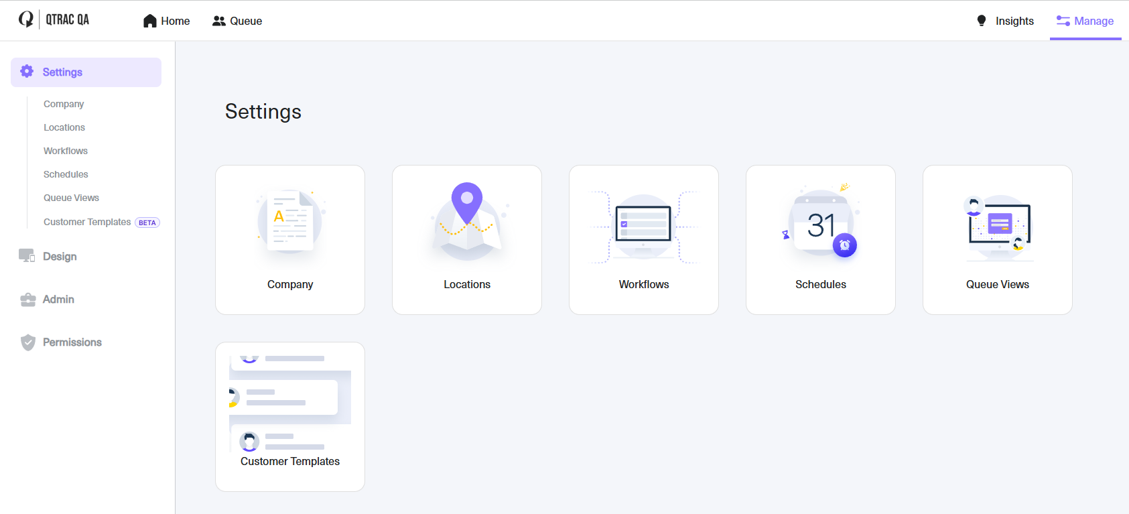The width and height of the screenshot is (1129, 514).
Task: Click the Home house icon
Action: tap(150, 21)
